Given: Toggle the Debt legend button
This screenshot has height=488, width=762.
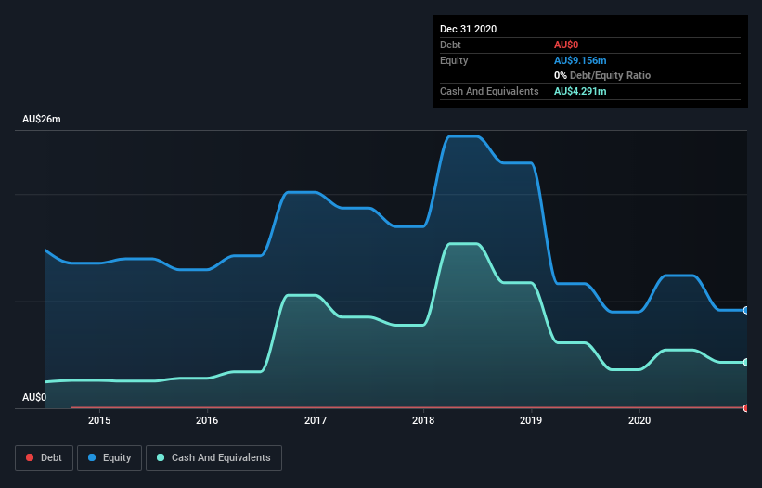Looking at the screenshot, I should click(45, 458).
